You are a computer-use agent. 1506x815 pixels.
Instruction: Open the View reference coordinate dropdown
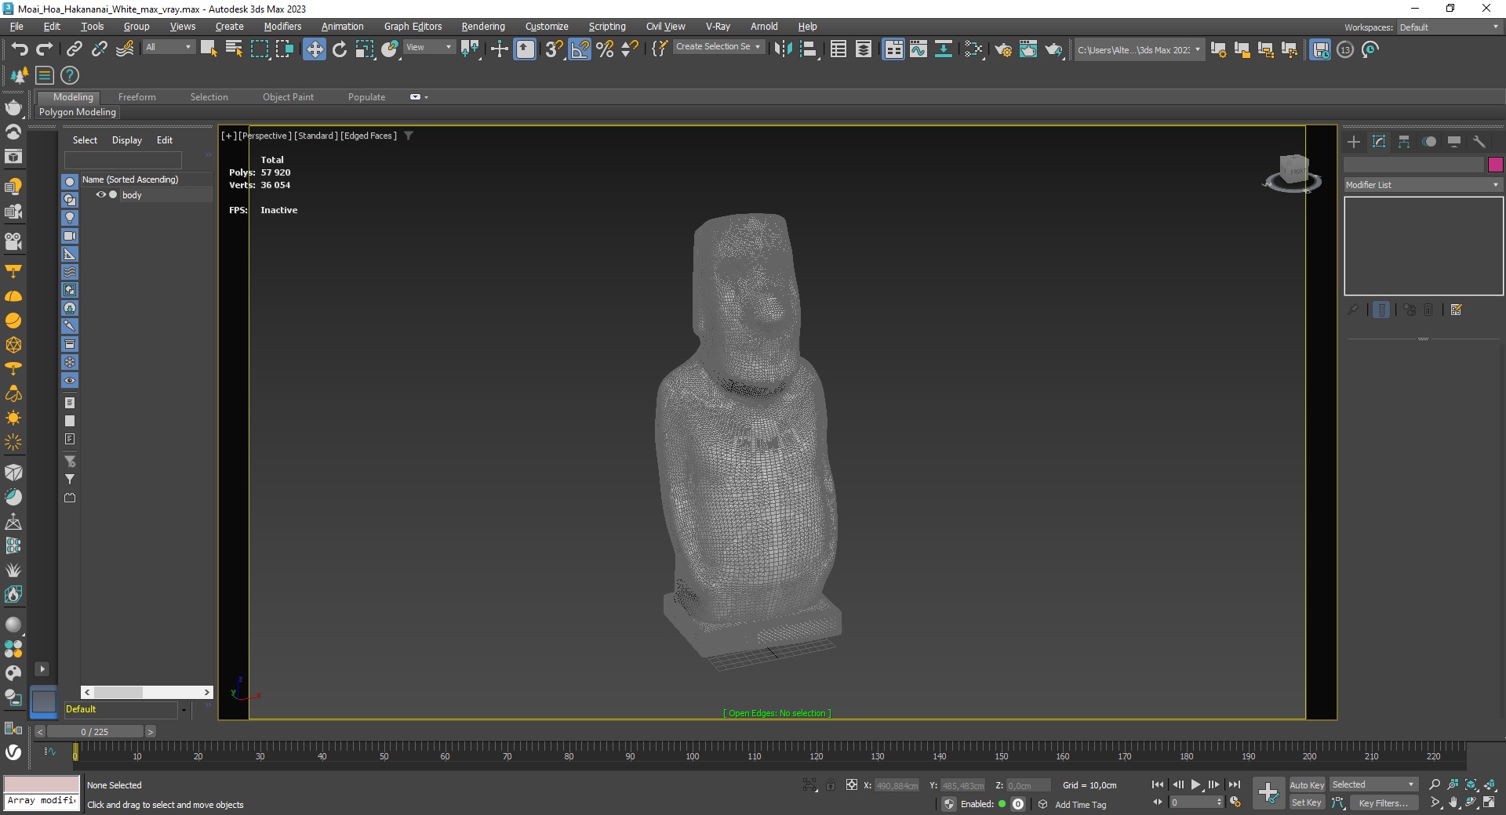tap(429, 47)
